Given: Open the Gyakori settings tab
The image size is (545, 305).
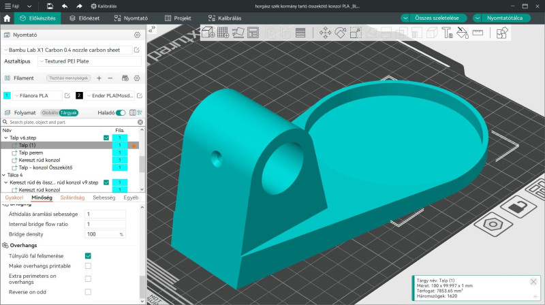Looking at the screenshot, I should [14, 197].
